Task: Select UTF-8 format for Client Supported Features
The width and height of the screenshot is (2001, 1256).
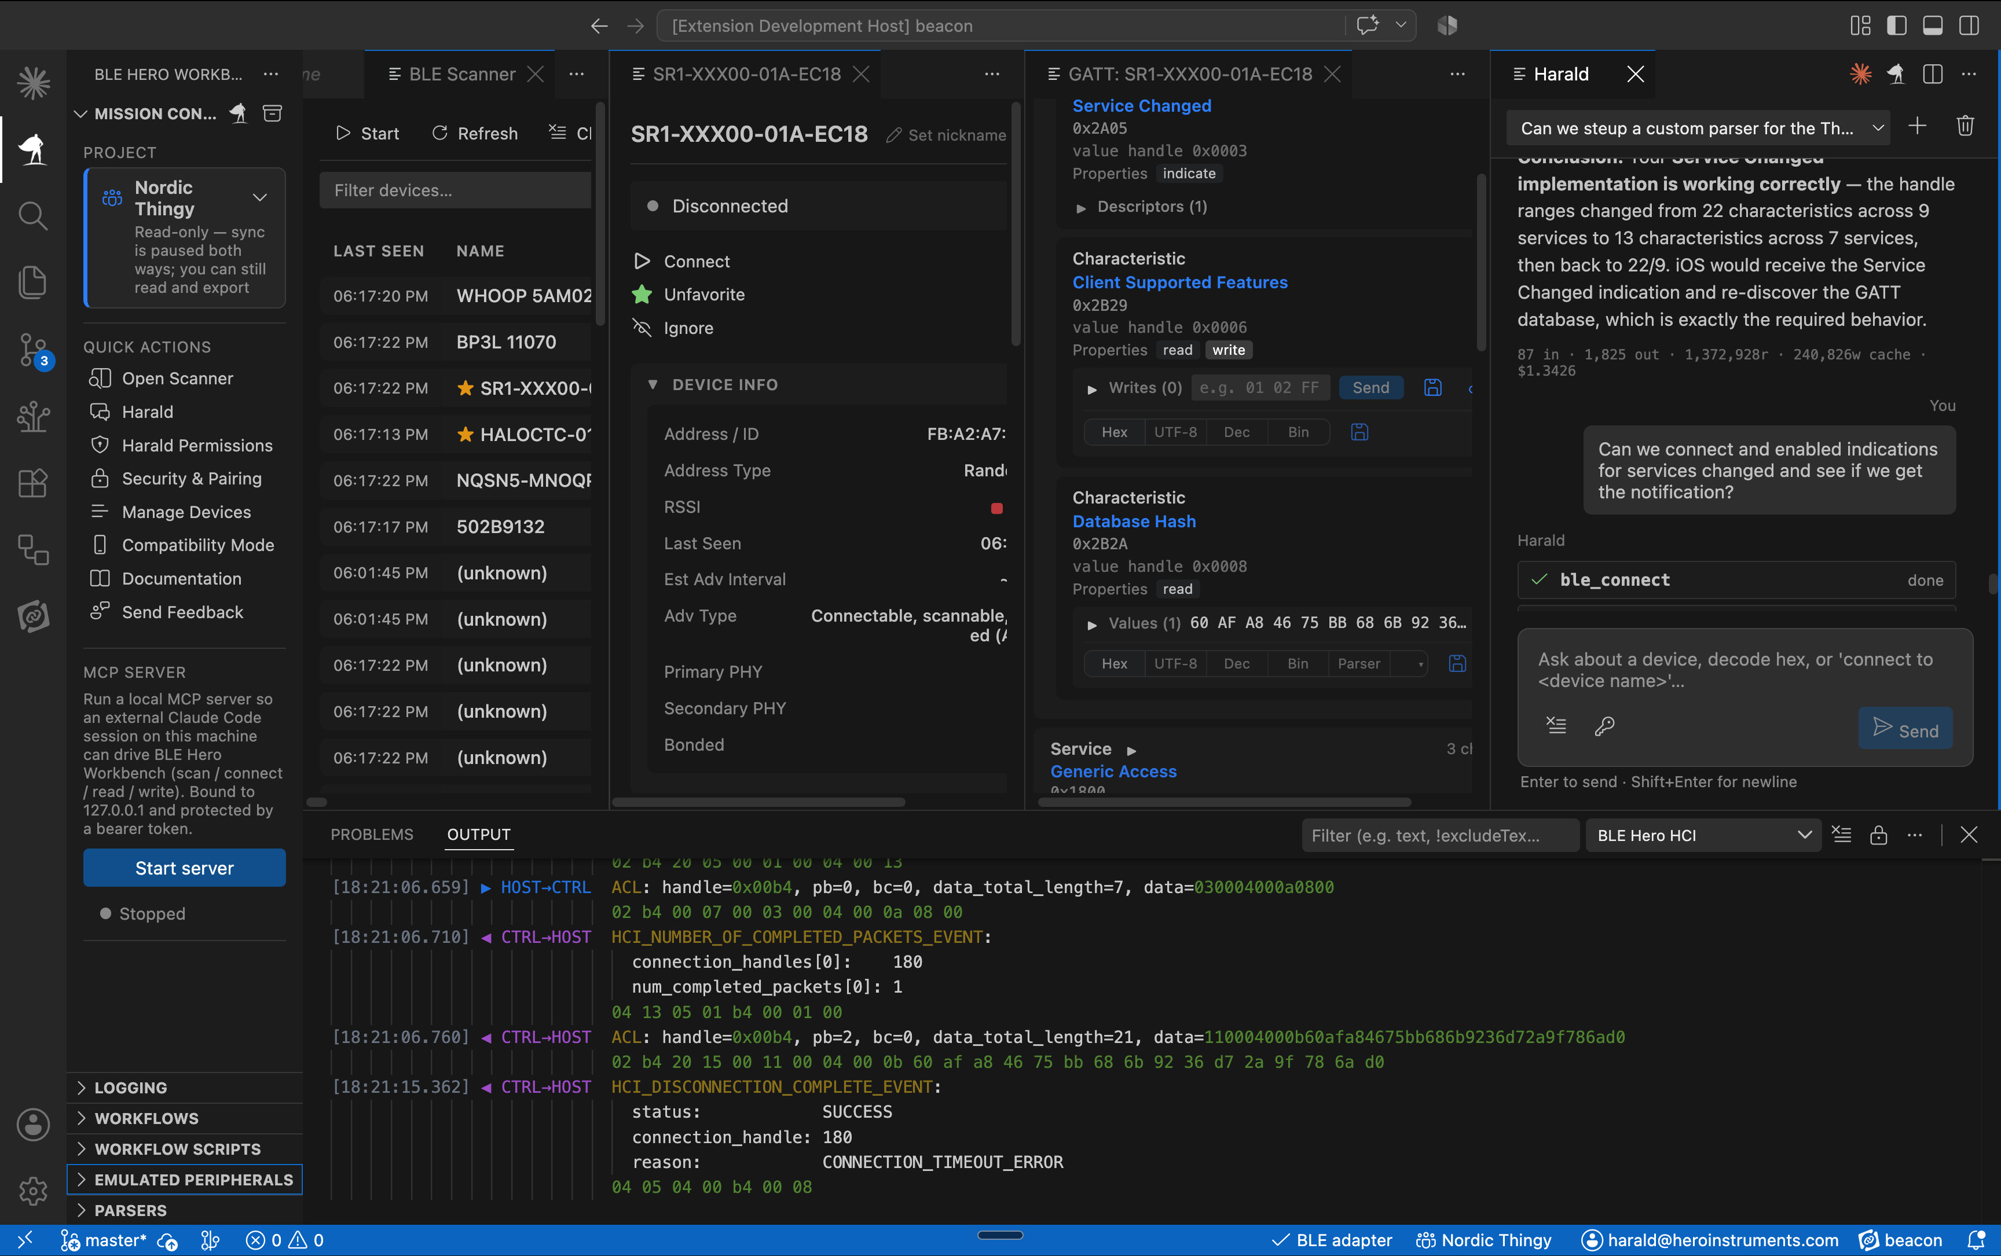Action: click(x=1176, y=432)
